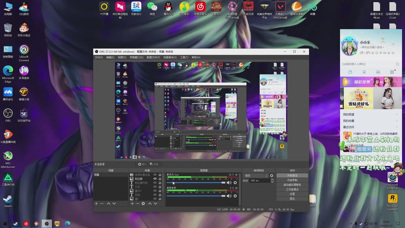
Task: Add a new scene with plus icon
Action: tap(96, 204)
